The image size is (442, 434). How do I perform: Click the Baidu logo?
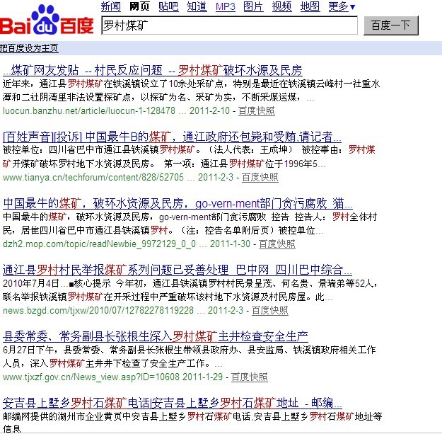point(47,21)
